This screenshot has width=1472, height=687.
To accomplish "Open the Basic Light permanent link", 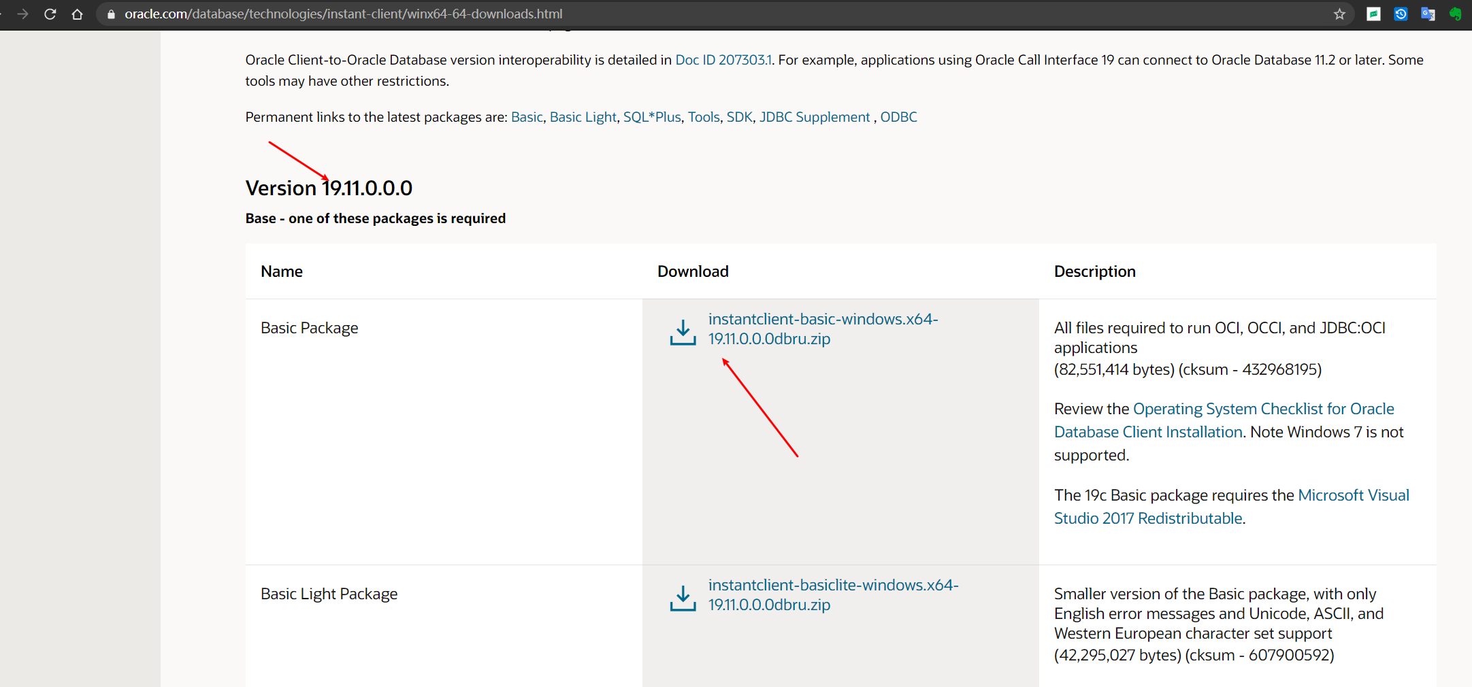I will [583, 117].
